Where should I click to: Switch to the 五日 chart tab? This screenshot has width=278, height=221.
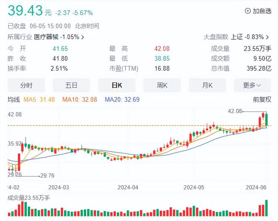click(72, 85)
